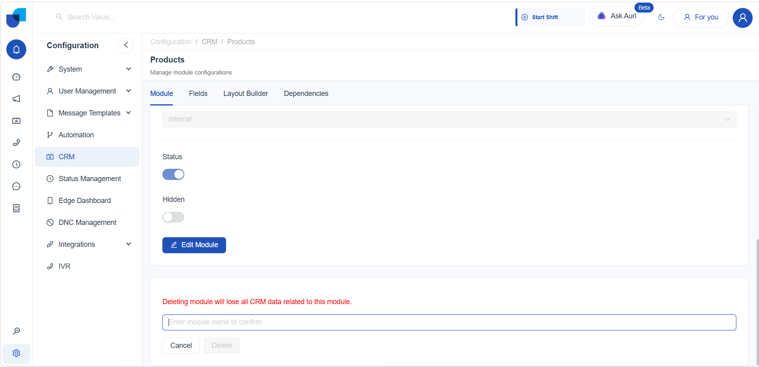The image size is (759, 367).
Task: Turn off the Status toggle
Action: (173, 174)
